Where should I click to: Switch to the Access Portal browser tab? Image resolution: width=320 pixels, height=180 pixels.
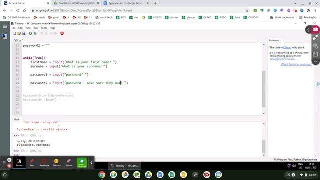click(26, 3)
